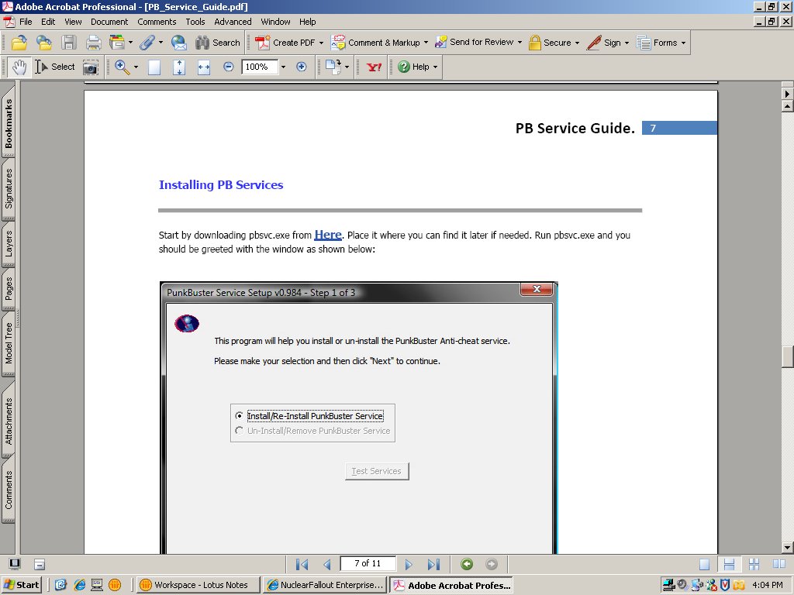
Task: Click the Here download link
Action: tap(328, 235)
